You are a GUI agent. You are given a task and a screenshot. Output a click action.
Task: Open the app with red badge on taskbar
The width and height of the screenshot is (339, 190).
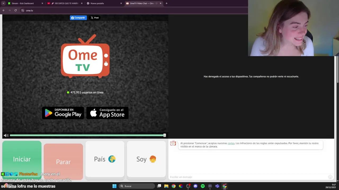click(x=188, y=186)
